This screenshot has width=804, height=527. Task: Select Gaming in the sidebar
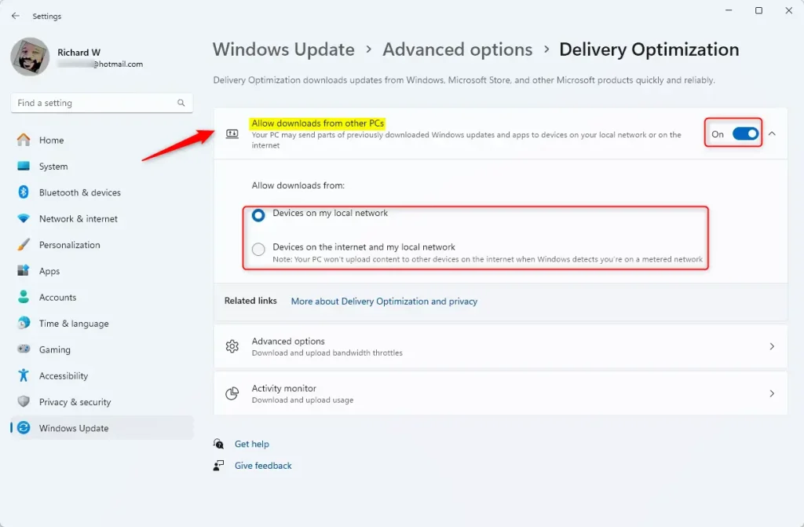(x=101, y=350)
